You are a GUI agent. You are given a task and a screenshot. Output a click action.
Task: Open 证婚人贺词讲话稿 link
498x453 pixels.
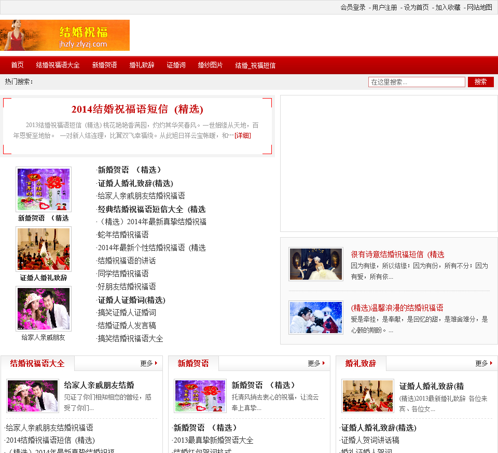click(x=370, y=441)
